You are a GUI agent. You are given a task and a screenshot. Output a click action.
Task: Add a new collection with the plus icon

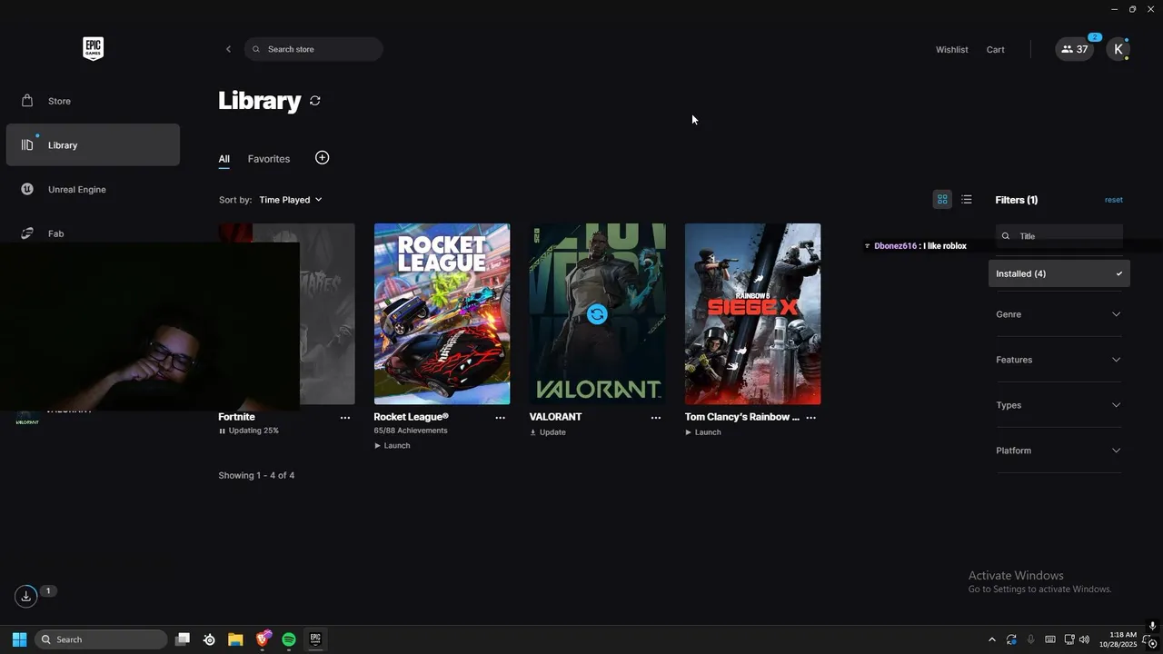[322, 158]
